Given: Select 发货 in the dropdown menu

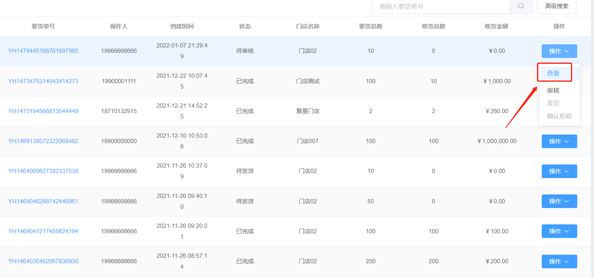Looking at the screenshot, I should pyautogui.click(x=553, y=103).
